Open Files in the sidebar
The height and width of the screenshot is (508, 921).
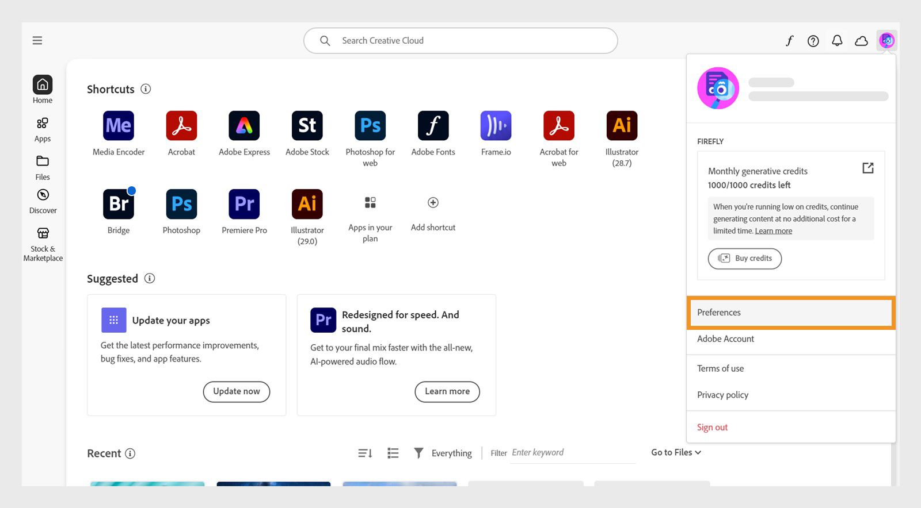pyautogui.click(x=43, y=168)
